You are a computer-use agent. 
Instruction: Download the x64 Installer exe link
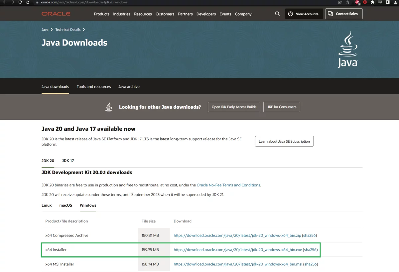pyautogui.click(x=237, y=250)
